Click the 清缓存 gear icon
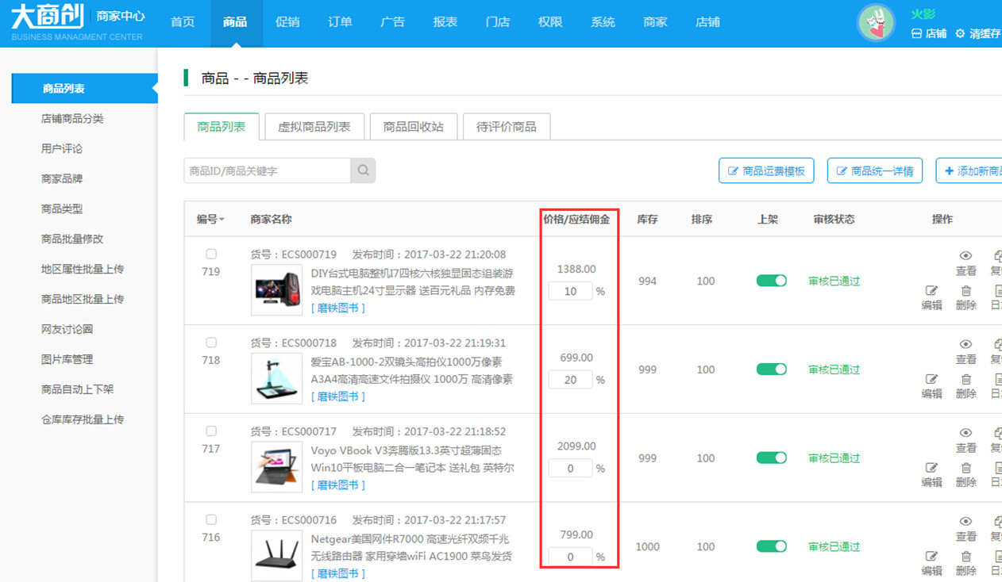Image resolution: width=1002 pixels, height=582 pixels. pos(960,34)
